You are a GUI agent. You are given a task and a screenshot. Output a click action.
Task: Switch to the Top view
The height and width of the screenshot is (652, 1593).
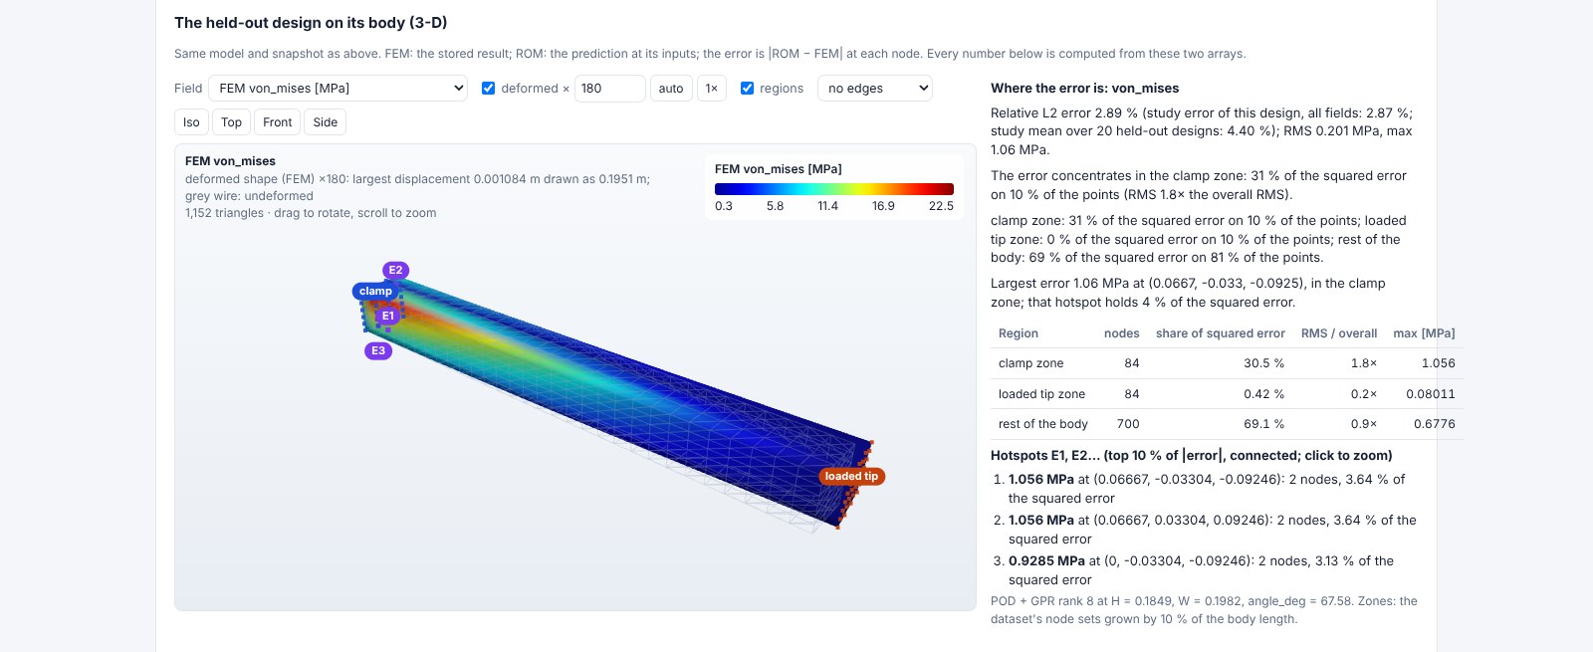231,122
